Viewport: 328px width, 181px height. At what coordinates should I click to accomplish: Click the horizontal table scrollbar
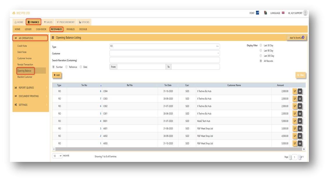(179, 149)
